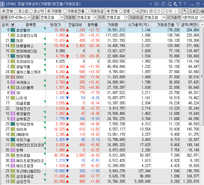Screen dimensions: 204x185
Task: Open the 종목 ETF+ETN dropdown
Action: click(29, 17)
